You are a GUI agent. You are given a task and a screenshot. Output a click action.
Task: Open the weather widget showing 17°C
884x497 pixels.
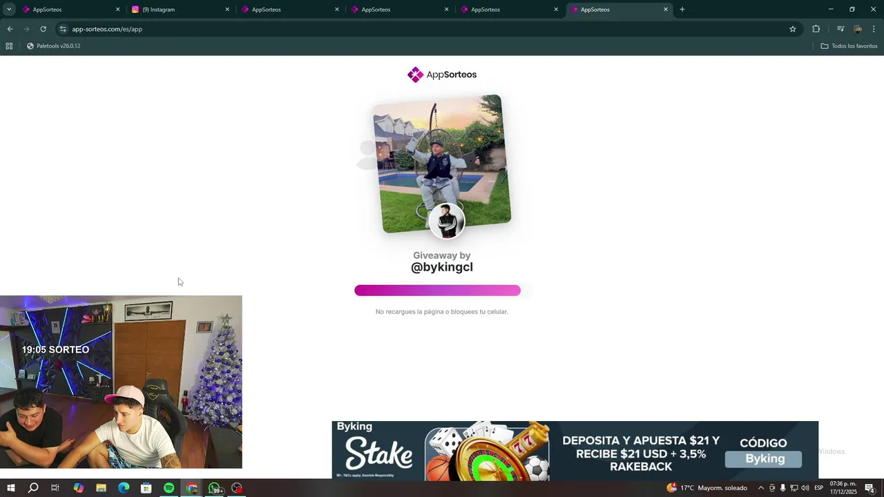[707, 488]
